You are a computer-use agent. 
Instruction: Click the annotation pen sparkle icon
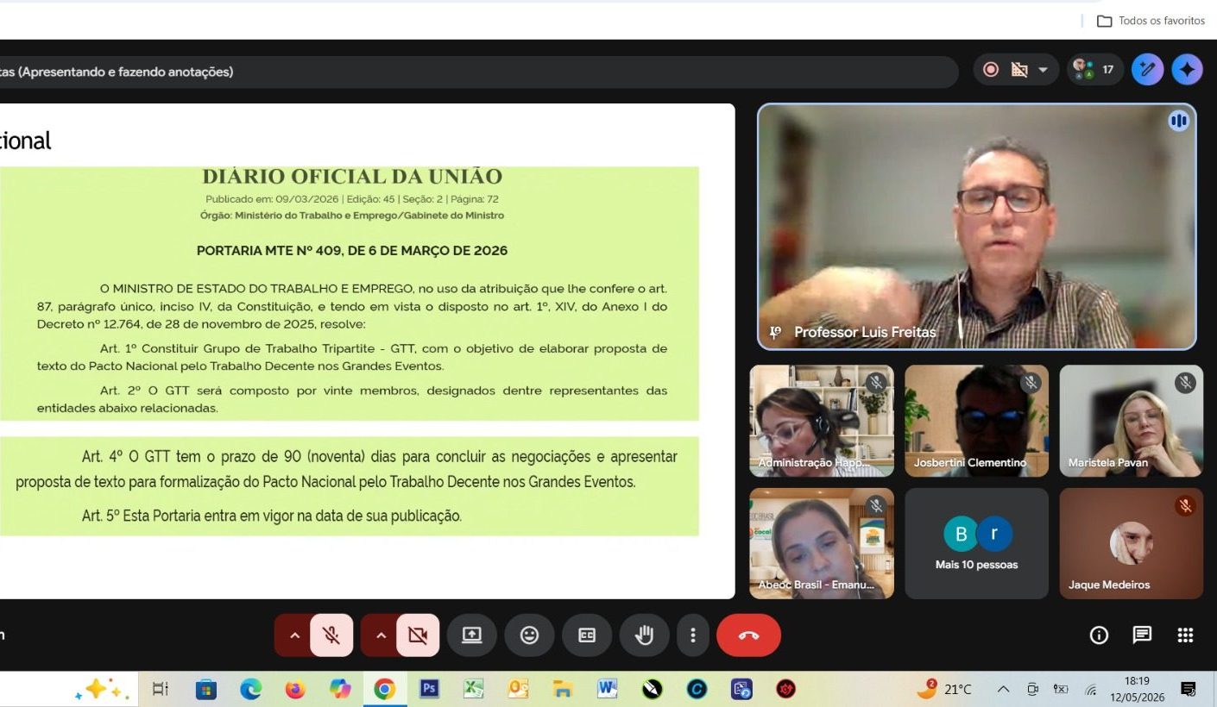[1147, 70]
